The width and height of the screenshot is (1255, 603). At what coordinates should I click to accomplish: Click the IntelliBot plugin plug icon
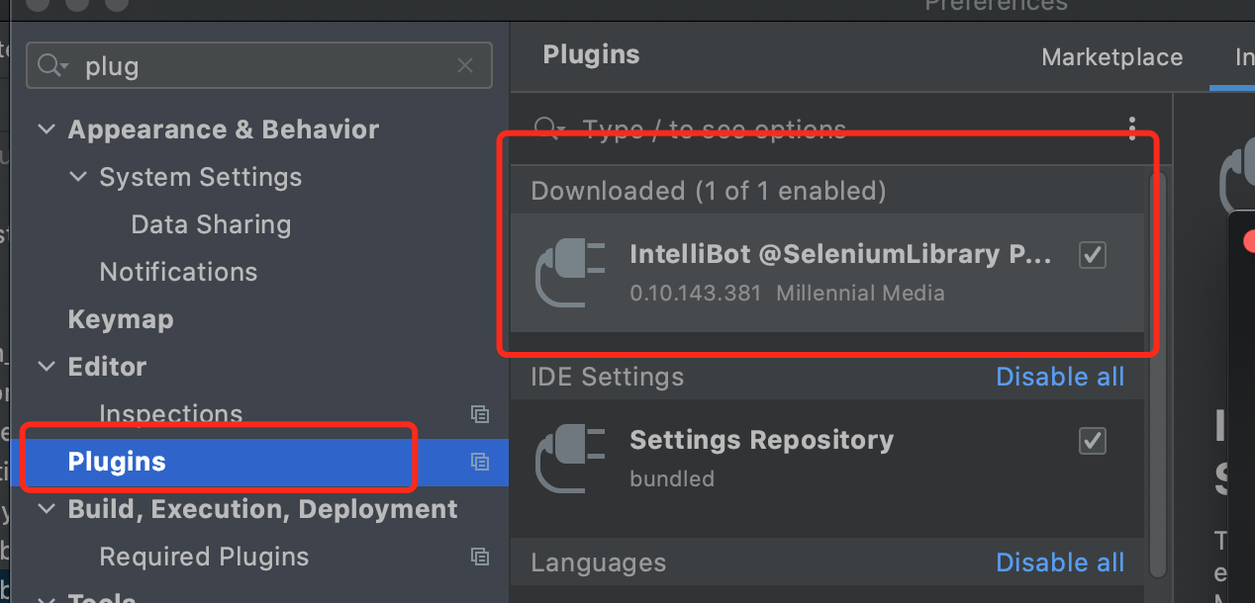pos(570,273)
